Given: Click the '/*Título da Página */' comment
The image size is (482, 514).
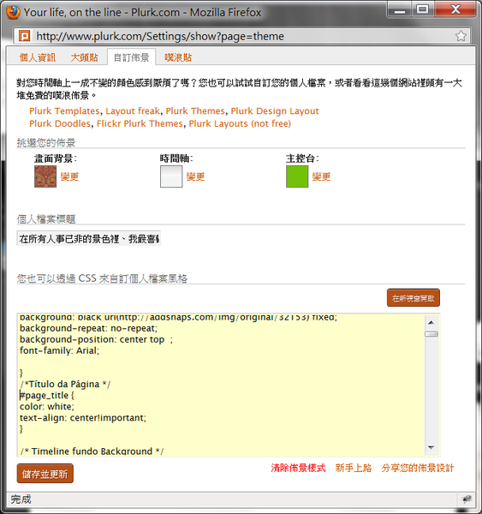Looking at the screenshot, I should [x=65, y=384].
